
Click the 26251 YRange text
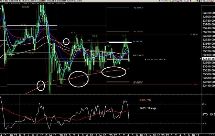148,108
